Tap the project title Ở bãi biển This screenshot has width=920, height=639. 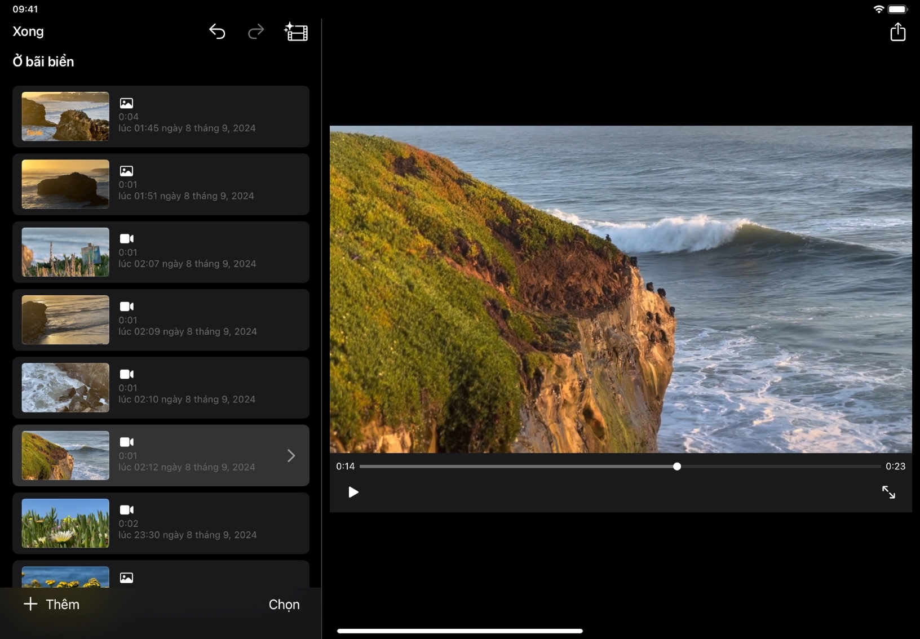[43, 61]
